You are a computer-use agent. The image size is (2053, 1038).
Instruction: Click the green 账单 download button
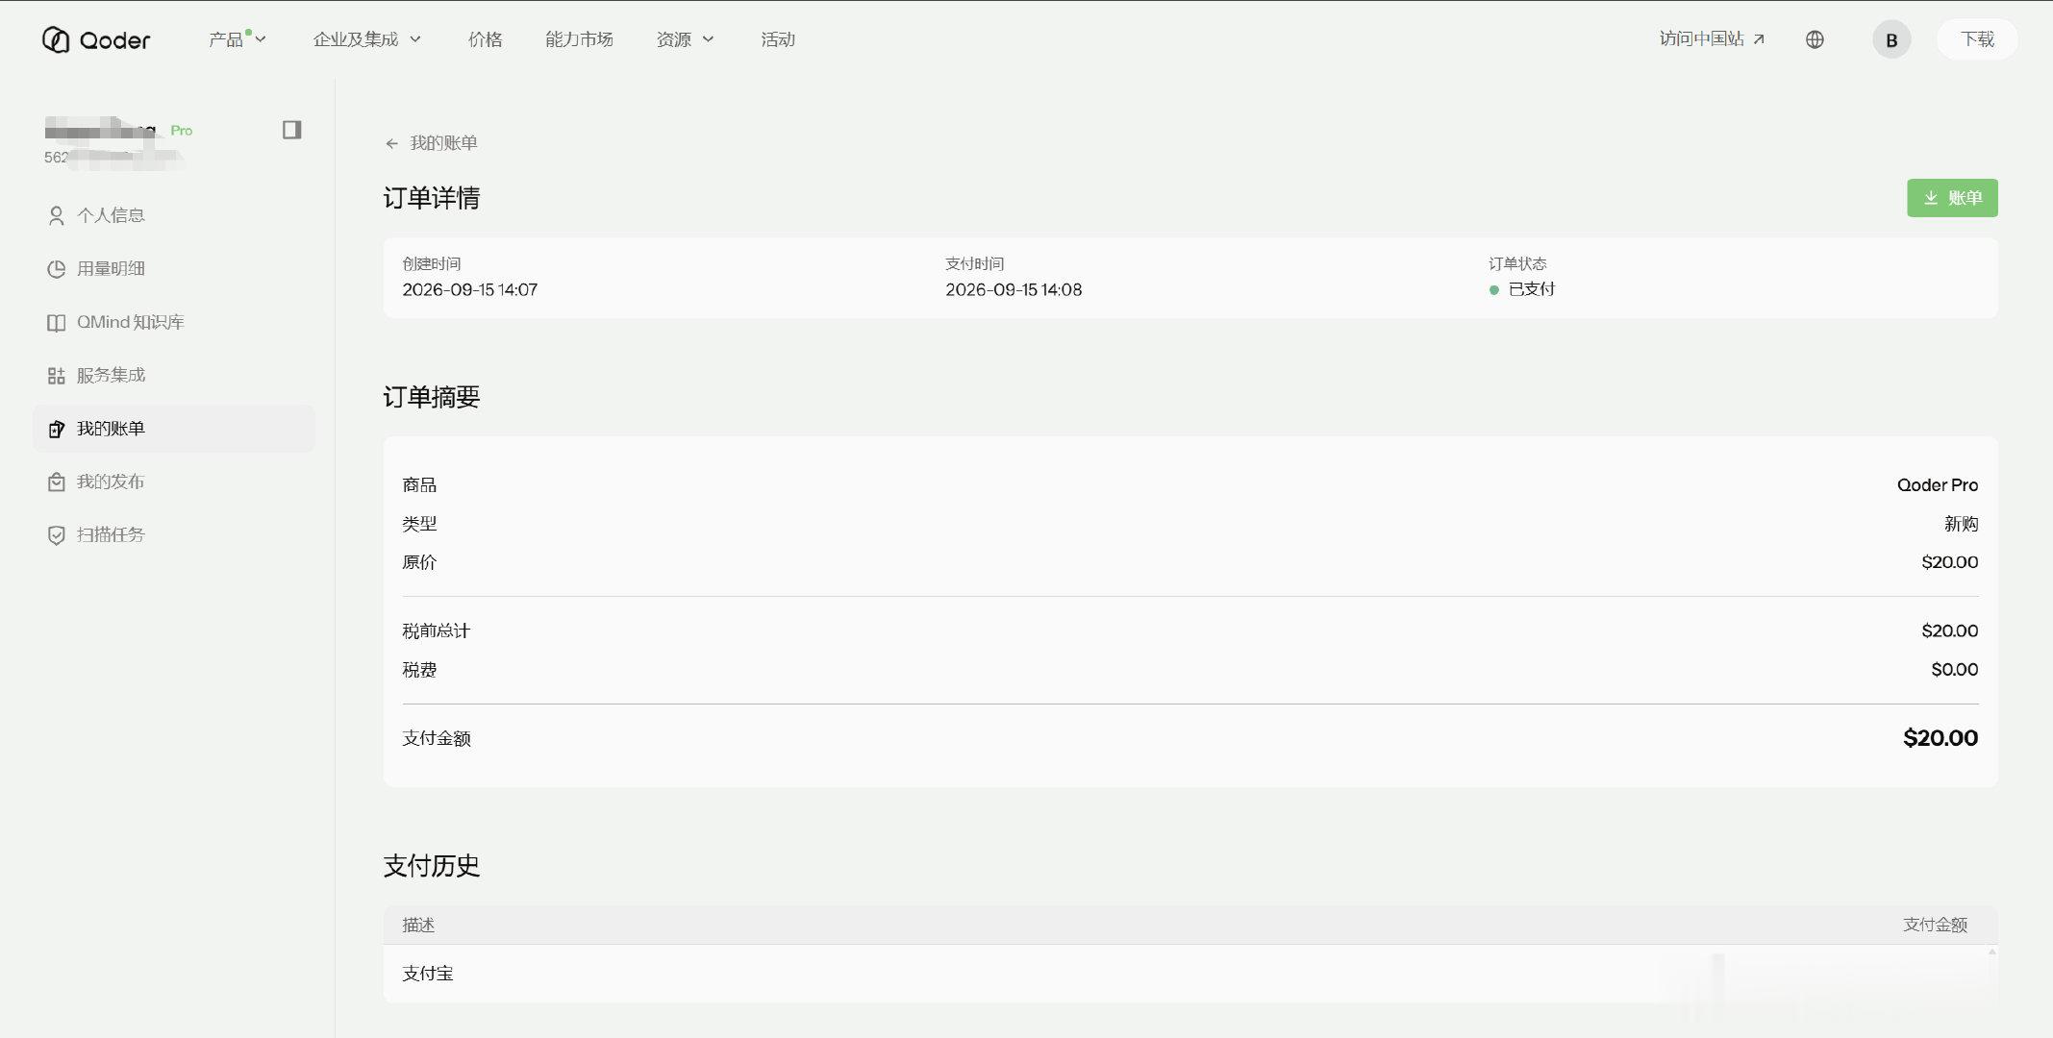pyautogui.click(x=1952, y=198)
